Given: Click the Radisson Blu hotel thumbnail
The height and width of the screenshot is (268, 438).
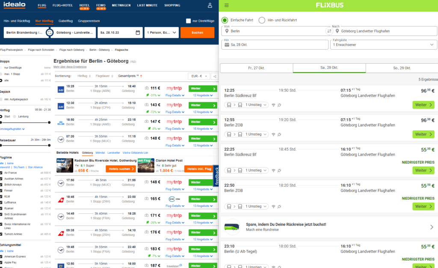Looking at the screenshot, I should [65, 165].
